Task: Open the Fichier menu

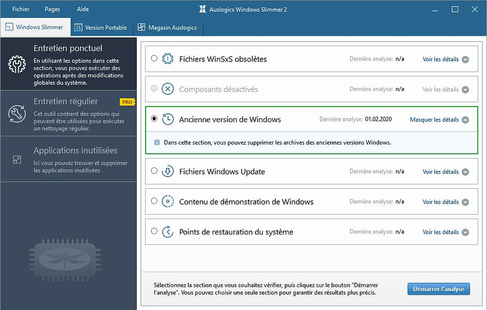Action: (x=20, y=9)
